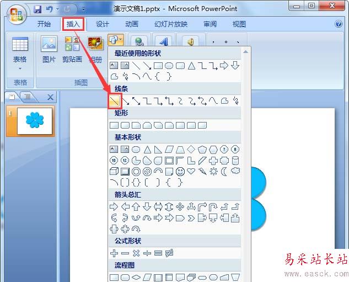This screenshot has width=349, height=282.
Task: Go to the 审阅 tab
Action: pyautogui.click(x=210, y=24)
